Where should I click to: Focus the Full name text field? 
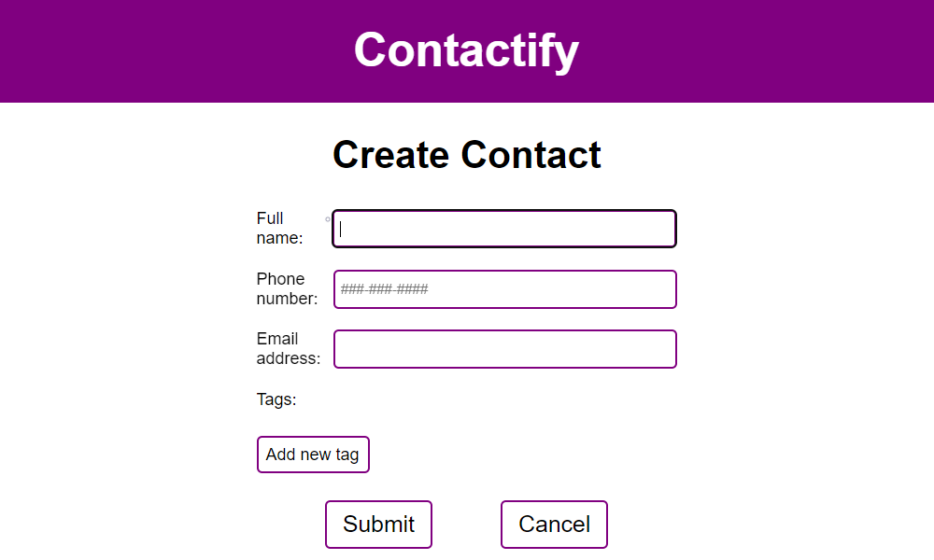[x=504, y=229]
